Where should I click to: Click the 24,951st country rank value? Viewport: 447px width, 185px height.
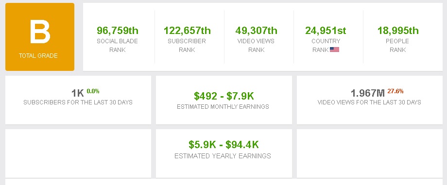(326, 30)
